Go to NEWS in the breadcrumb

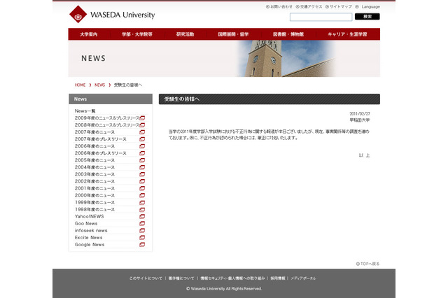[x=99, y=85]
